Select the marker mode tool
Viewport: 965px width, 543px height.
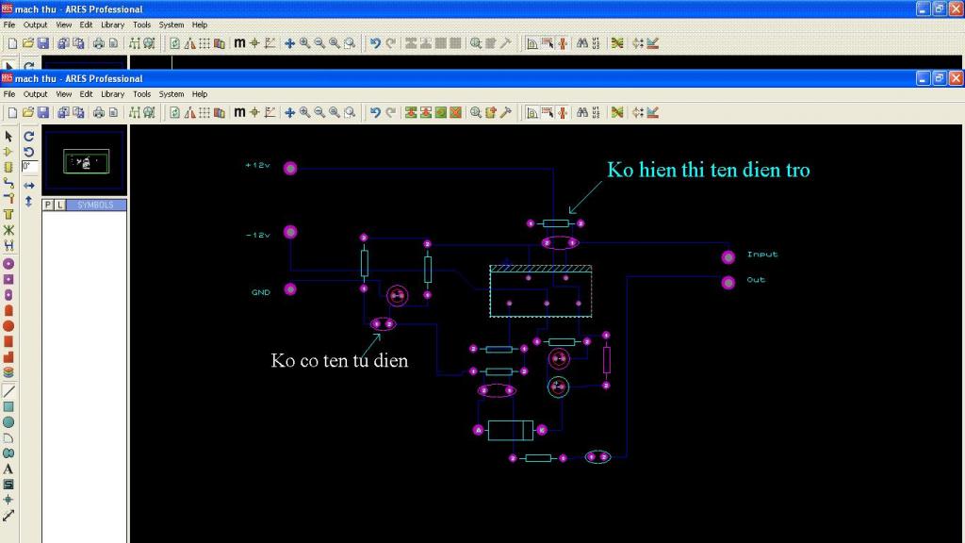(x=8, y=500)
